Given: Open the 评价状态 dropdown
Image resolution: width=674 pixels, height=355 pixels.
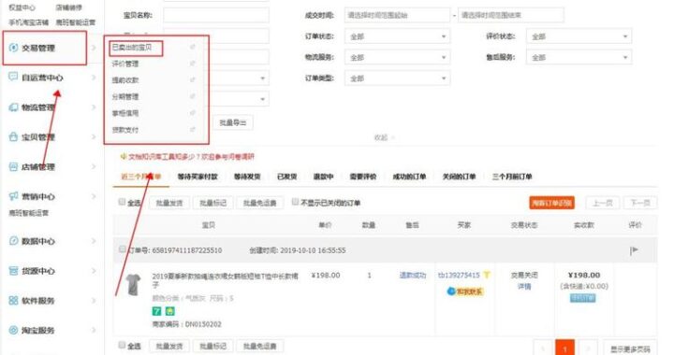Looking at the screenshot, I should (579, 36).
